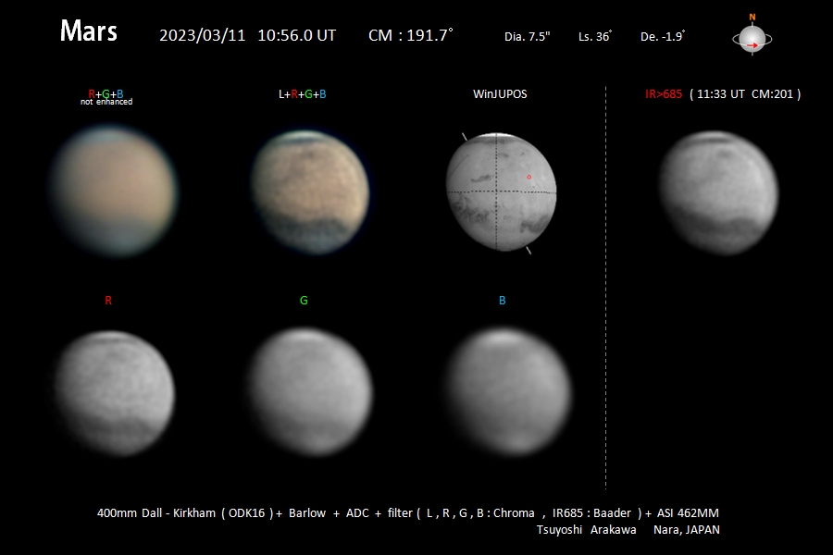The width and height of the screenshot is (833, 555).
Task: Click '400mm Dall - Kirkham ( ODK16 )' text
Action: [x=185, y=513]
